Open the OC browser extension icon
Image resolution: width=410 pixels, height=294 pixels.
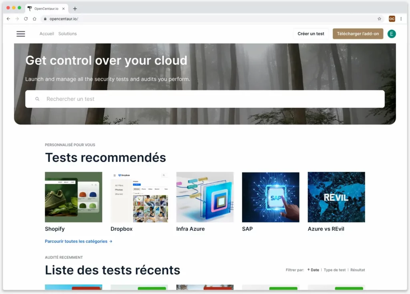coord(392,19)
